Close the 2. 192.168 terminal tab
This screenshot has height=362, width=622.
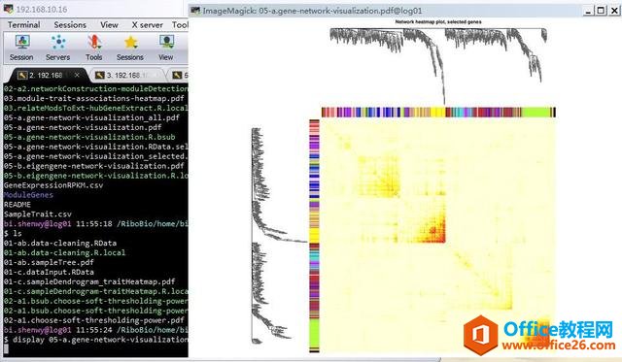coord(77,75)
